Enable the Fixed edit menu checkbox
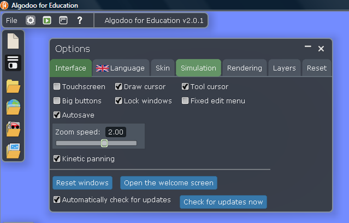The image size is (349, 223). tap(185, 101)
